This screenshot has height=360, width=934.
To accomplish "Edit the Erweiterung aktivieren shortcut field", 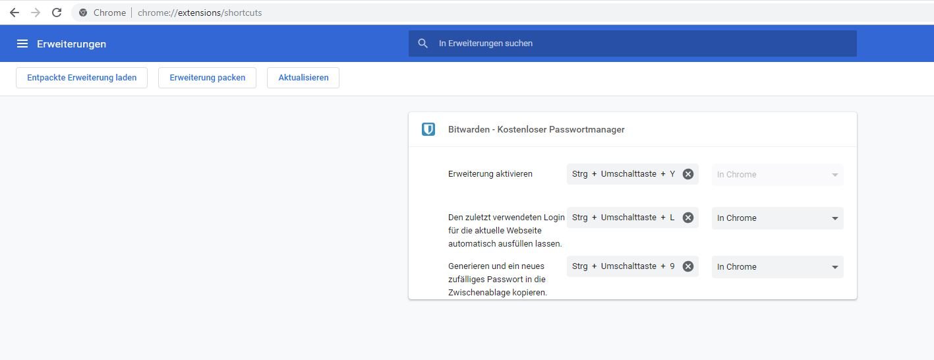I will (623, 174).
